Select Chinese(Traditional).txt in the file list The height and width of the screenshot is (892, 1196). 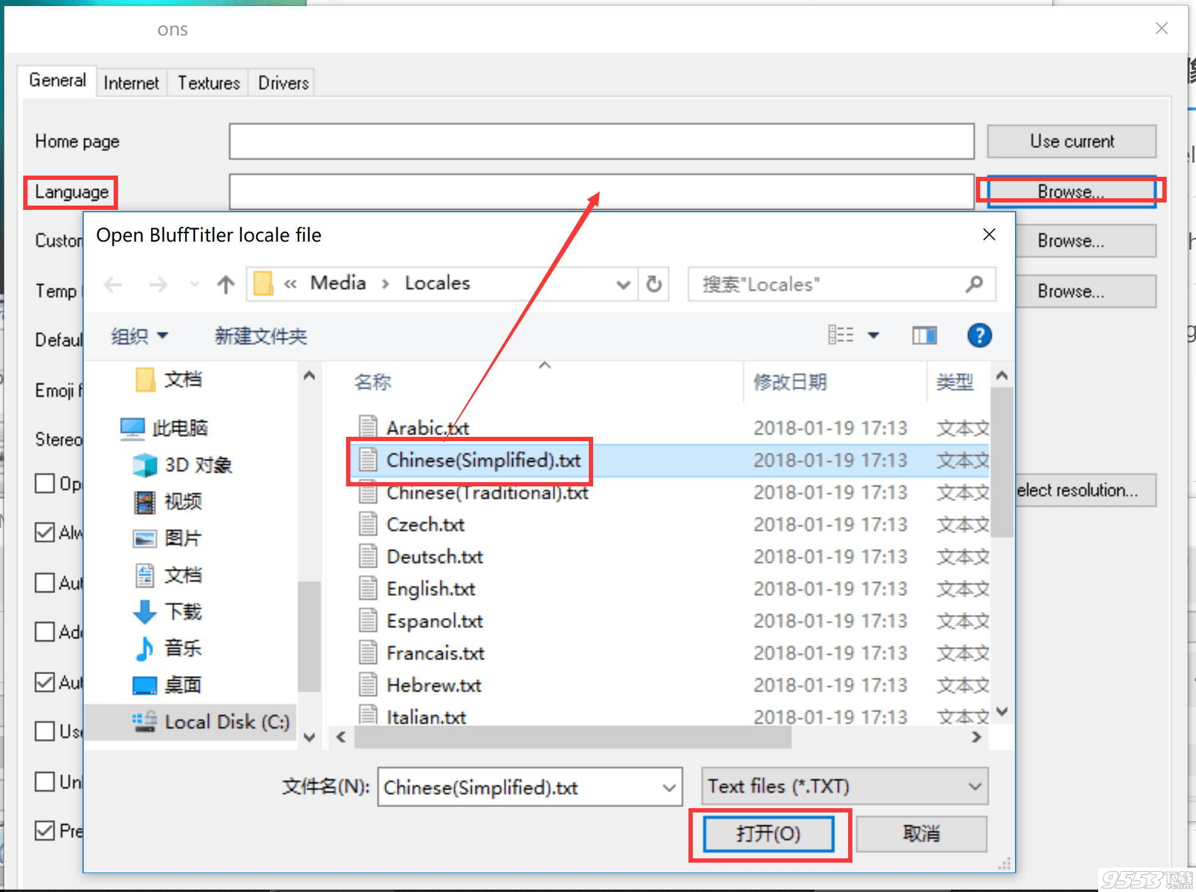487,492
